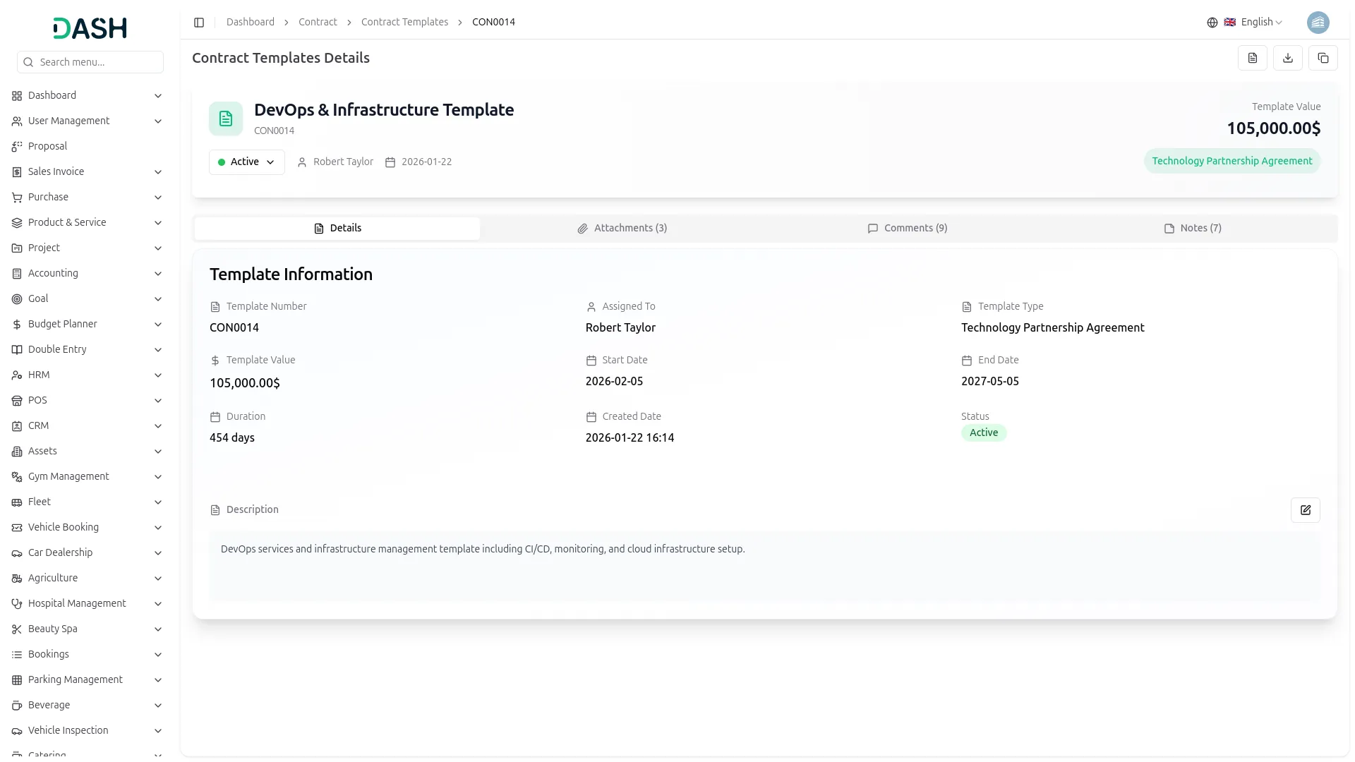The width and height of the screenshot is (1355, 762).
Task: Open the POS section icon
Action: click(16, 400)
